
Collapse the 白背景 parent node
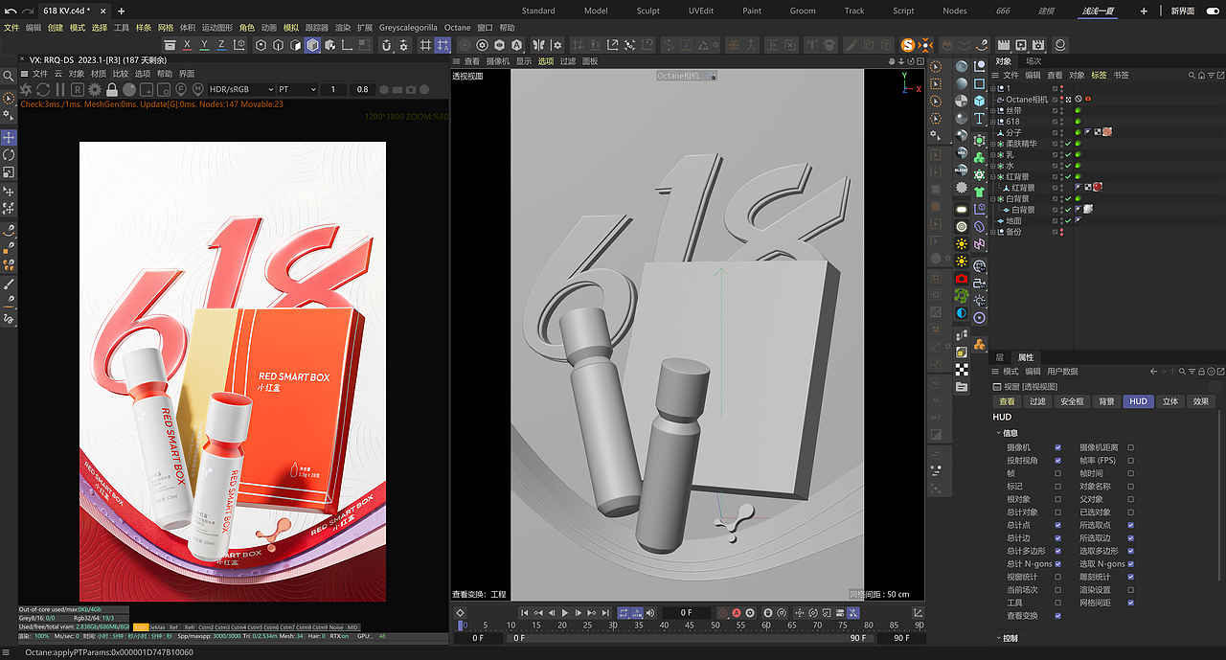[x=993, y=198]
